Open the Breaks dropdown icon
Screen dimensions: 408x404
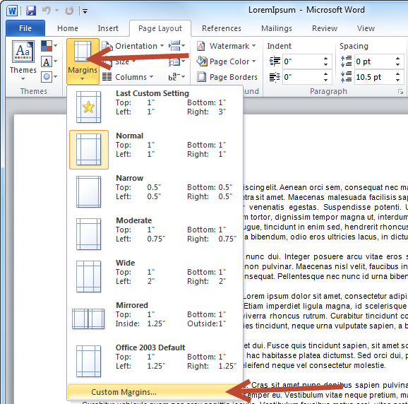coord(176,46)
